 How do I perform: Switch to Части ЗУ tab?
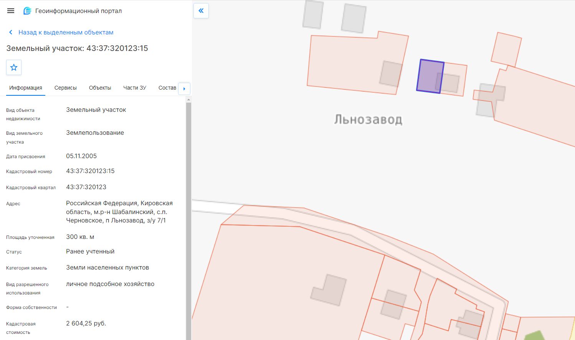[x=135, y=88]
